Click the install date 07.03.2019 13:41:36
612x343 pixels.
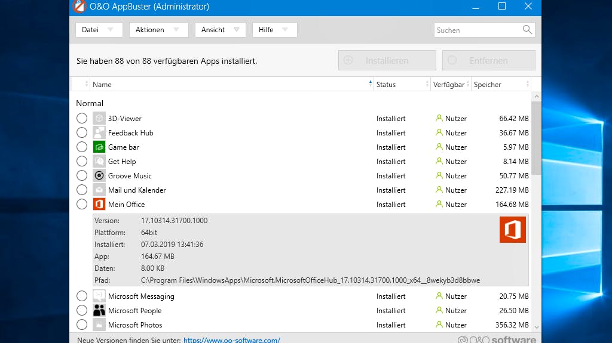tap(172, 245)
